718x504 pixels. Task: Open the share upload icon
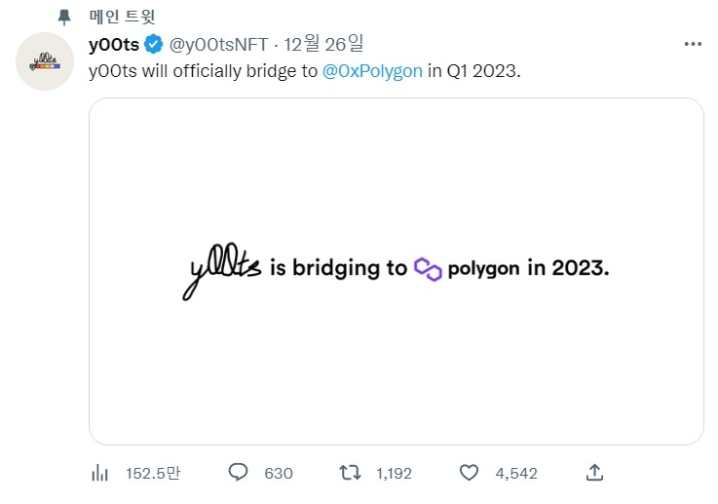pos(594,473)
